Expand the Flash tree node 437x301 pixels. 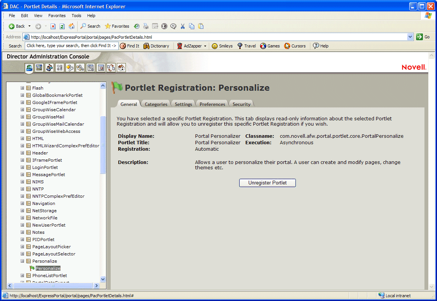pyautogui.click(x=22, y=88)
